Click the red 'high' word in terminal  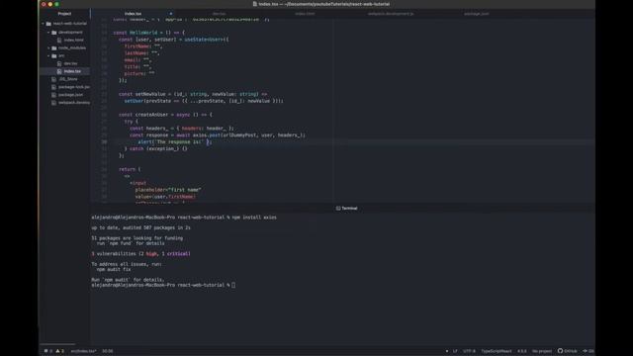pyautogui.click(x=151, y=254)
